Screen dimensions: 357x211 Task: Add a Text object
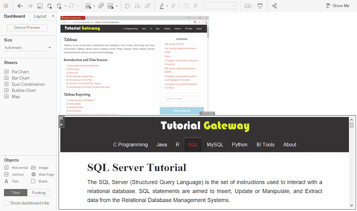point(12,181)
